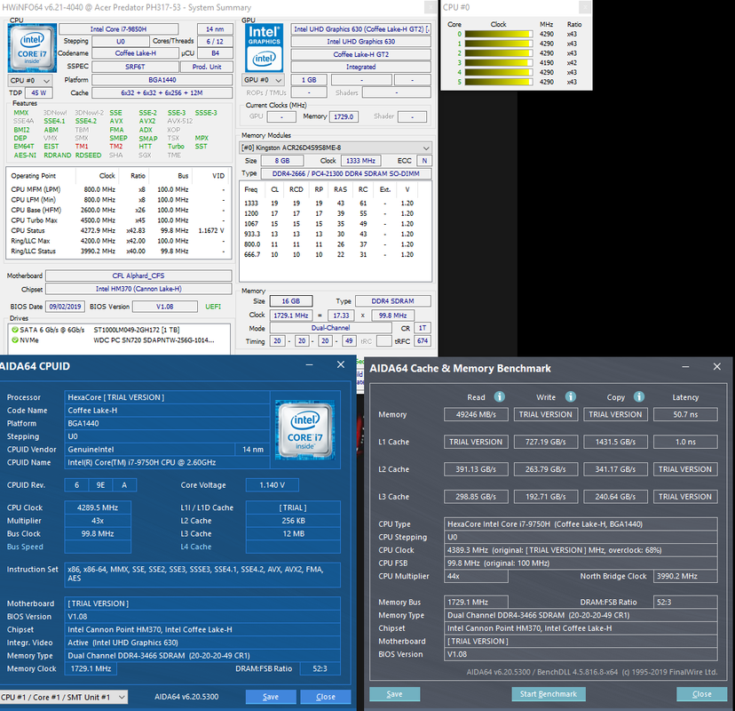Minimize the AIDA64 Cache & Memory Benchmark window
The image size is (735, 711).
(x=685, y=367)
